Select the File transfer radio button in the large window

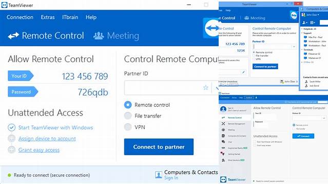point(128,116)
